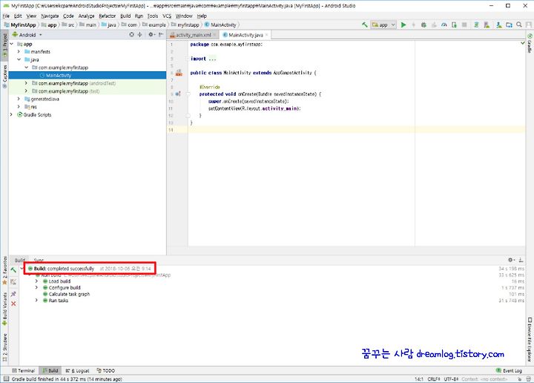Click red X close icon in Build panel

(13, 304)
